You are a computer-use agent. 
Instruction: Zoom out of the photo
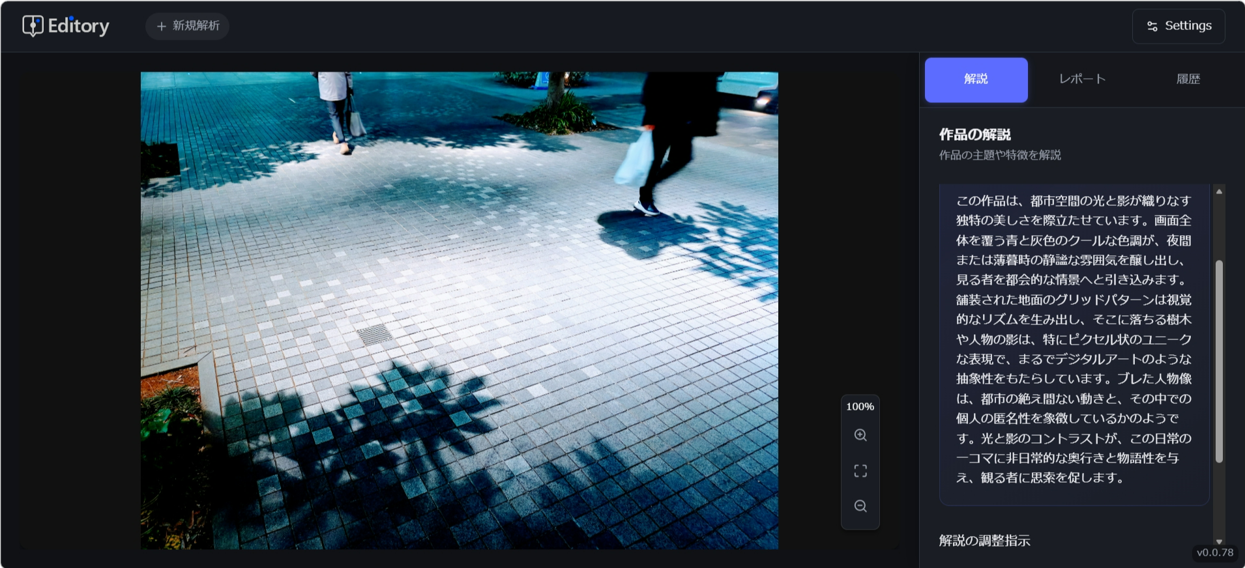(x=860, y=506)
